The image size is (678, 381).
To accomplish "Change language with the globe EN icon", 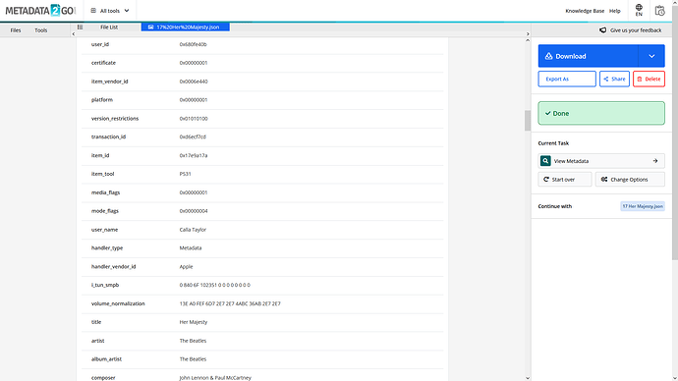I will click(x=639, y=10).
